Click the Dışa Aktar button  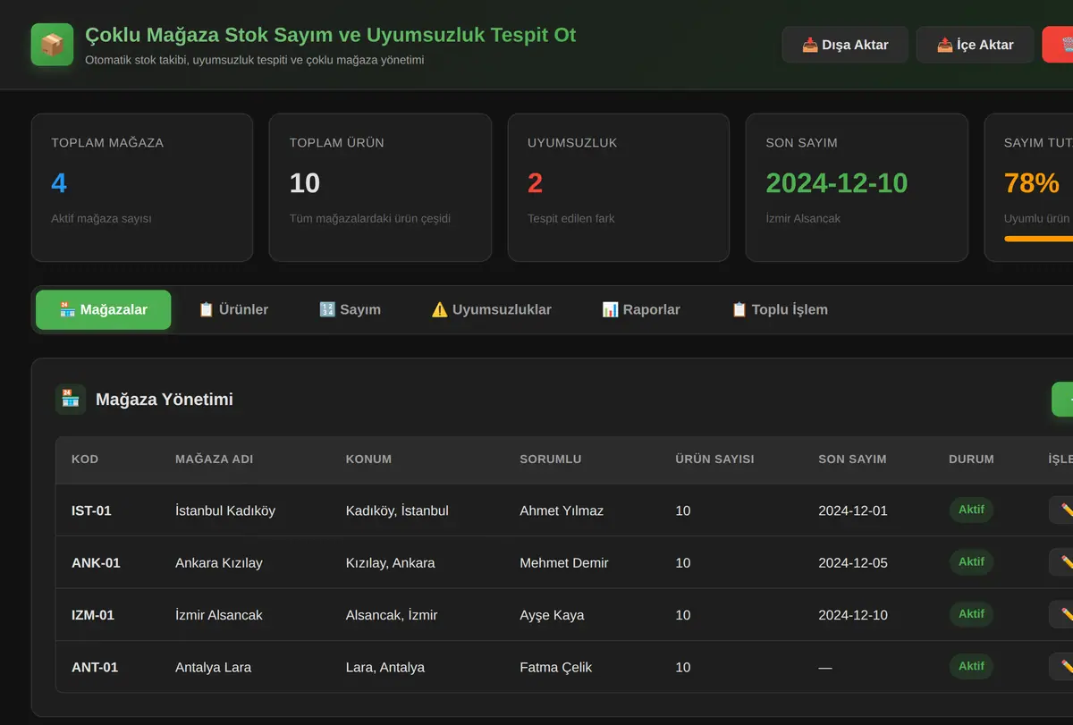[845, 45]
